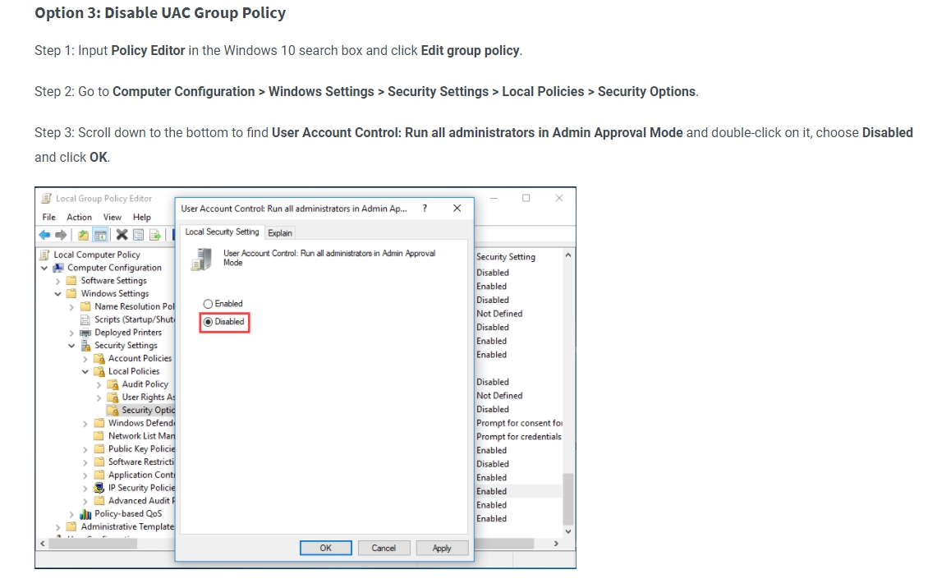Select the Security Options tree item
This screenshot has width=951, height=588.
(147, 411)
